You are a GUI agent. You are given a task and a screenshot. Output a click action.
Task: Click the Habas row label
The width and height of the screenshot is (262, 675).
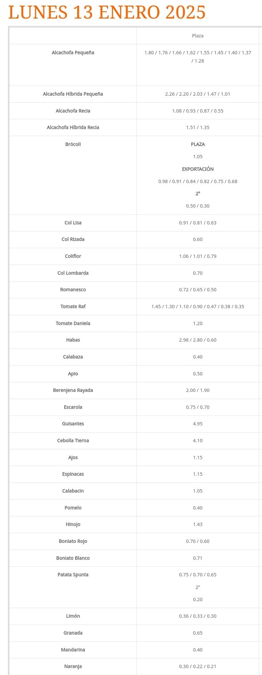[73, 340]
